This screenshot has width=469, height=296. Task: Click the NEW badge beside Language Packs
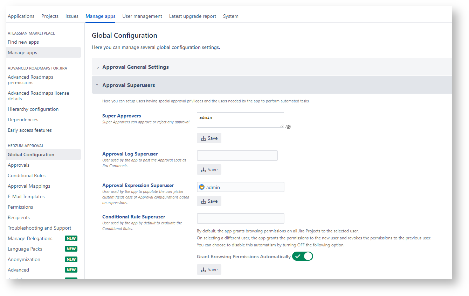pyautogui.click(x=71, y=249)
